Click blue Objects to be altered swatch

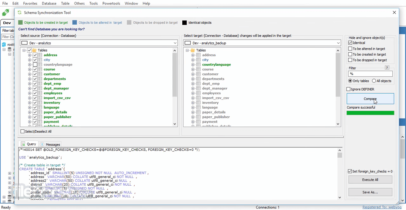[75, 22]
